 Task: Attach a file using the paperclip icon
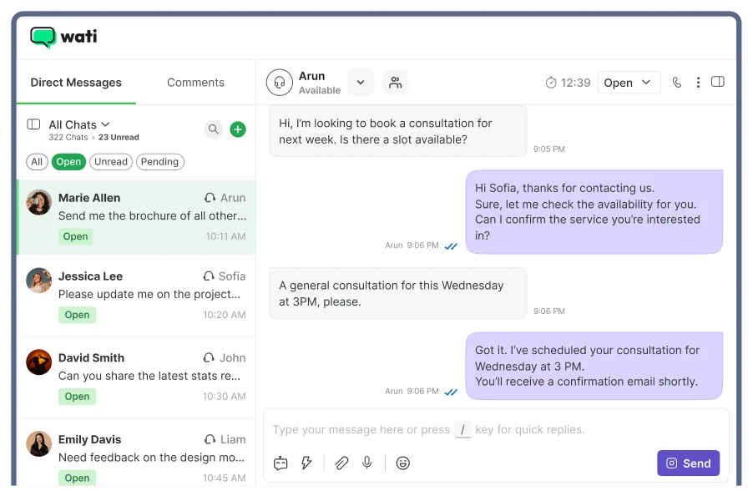tap(341, 463)
